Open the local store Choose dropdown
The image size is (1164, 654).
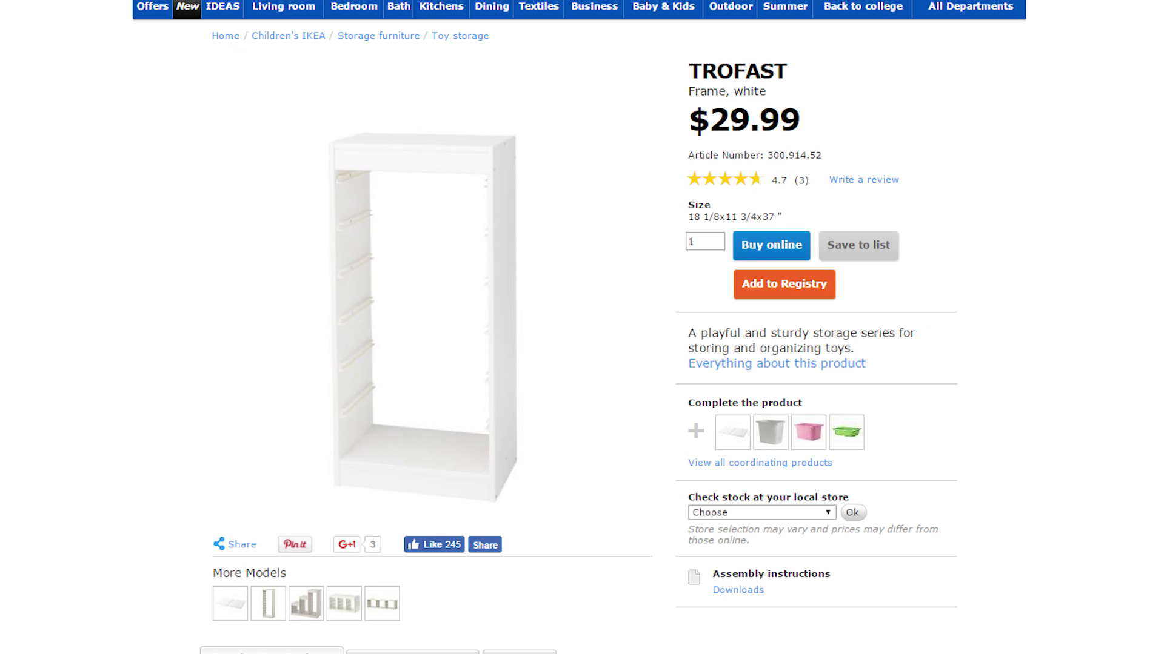tap(761, 512)
